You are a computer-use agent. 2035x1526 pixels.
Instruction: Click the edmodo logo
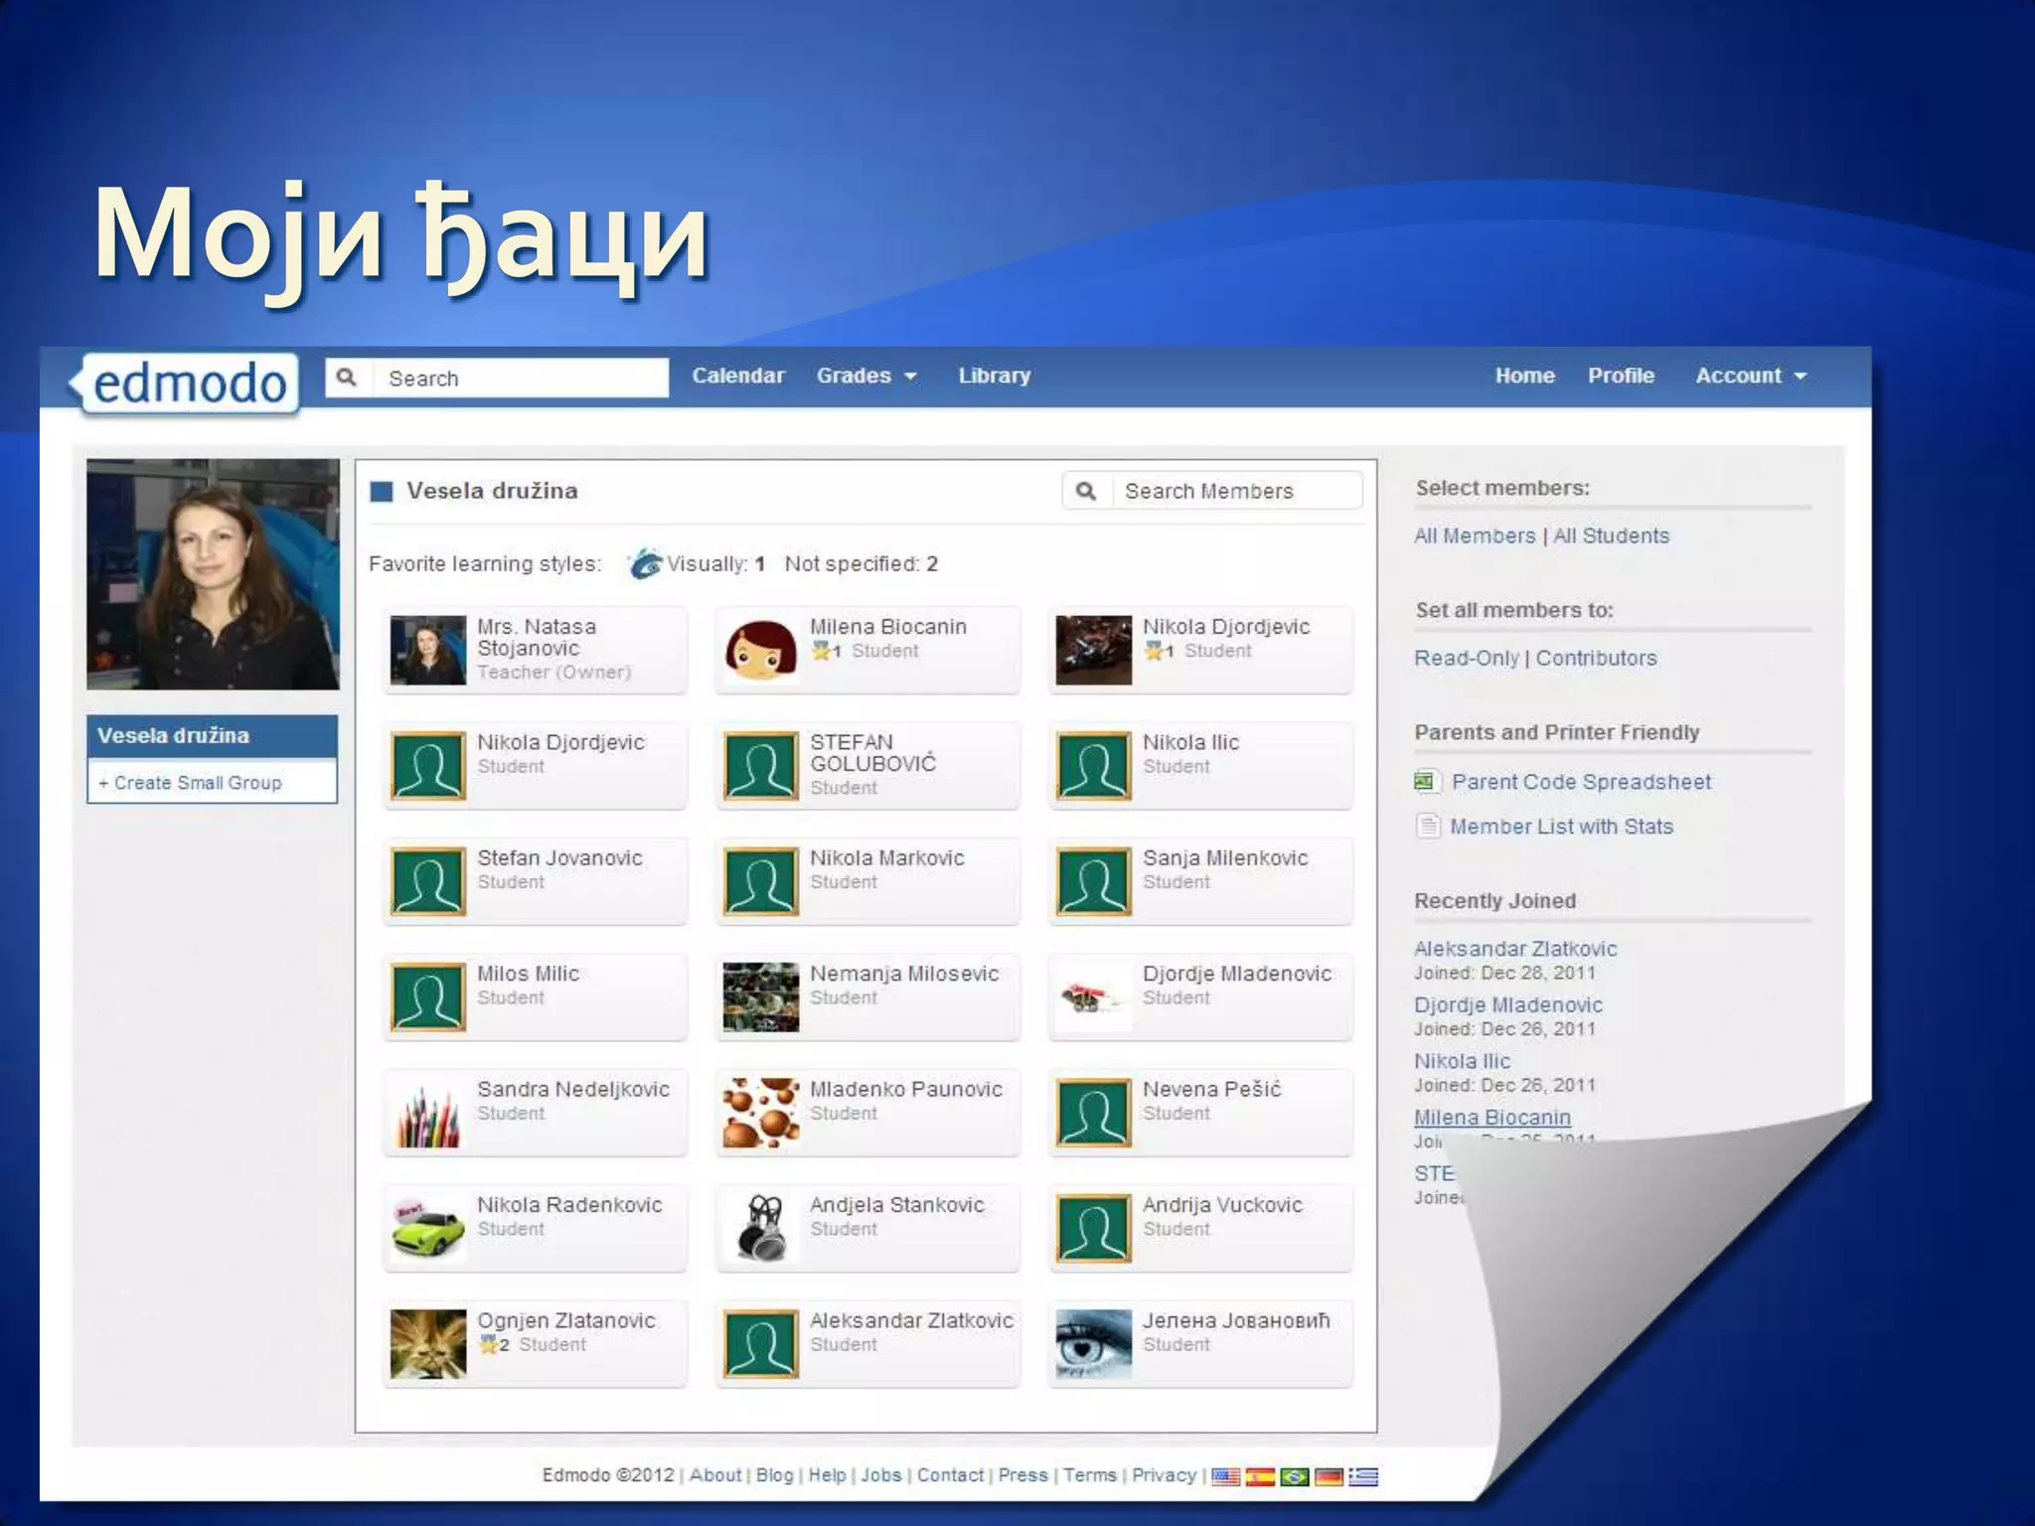(x=187, y=383)
